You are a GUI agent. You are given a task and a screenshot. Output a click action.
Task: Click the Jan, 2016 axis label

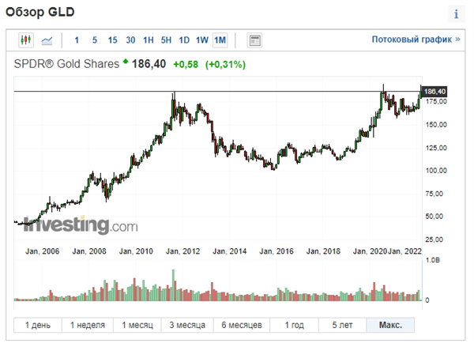point(276,251)
